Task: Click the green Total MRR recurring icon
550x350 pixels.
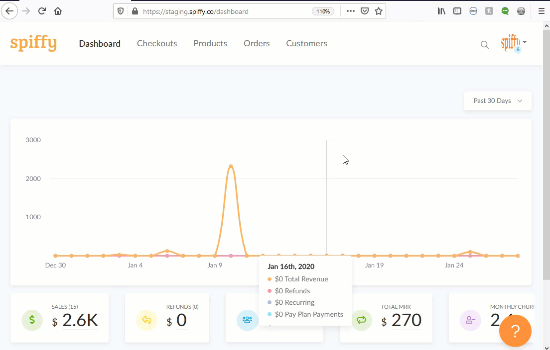Action: (x=361, y=320)
